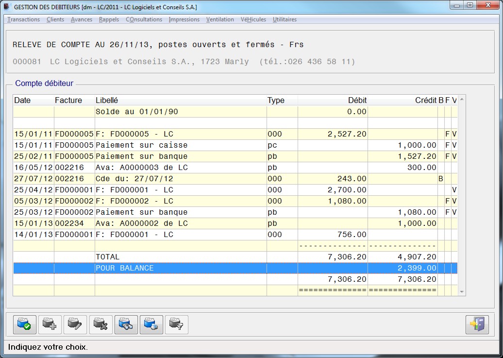Open the Clients menu

coord(55,19)
